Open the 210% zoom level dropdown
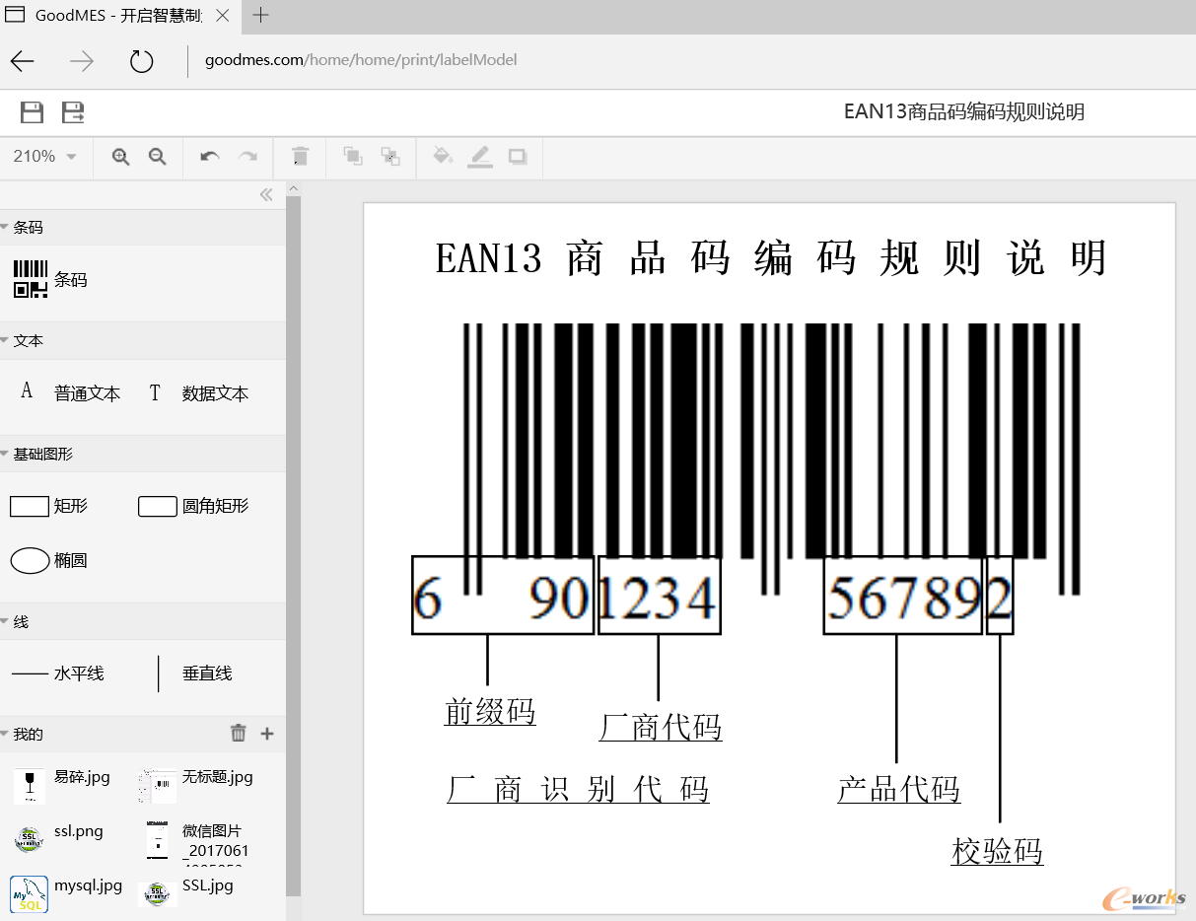 [45, 157]
